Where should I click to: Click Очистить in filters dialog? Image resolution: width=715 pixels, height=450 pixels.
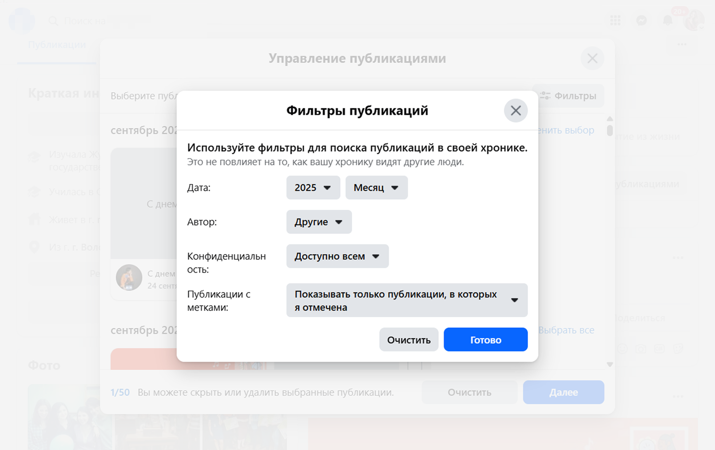click(x=409, y=340)
